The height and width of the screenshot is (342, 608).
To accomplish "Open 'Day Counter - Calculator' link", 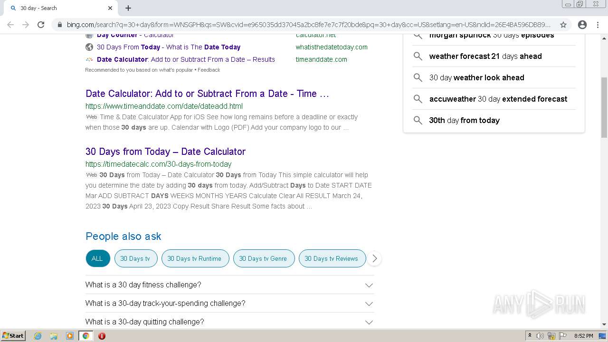I will [x=135, y=35].
